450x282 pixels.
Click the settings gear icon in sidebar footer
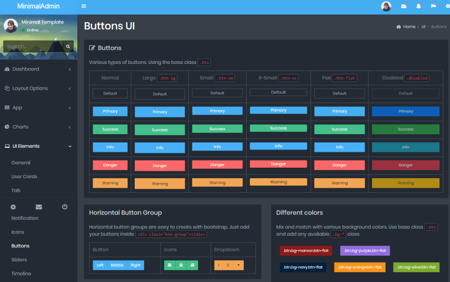(13, 207)
